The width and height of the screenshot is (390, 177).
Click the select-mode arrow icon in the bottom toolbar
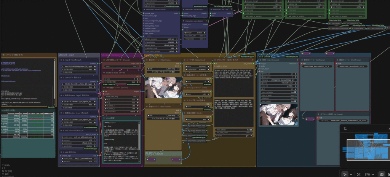click(x=344, y=174)
